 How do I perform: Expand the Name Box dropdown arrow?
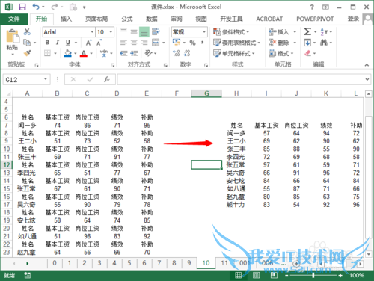[x=46, y=79]
